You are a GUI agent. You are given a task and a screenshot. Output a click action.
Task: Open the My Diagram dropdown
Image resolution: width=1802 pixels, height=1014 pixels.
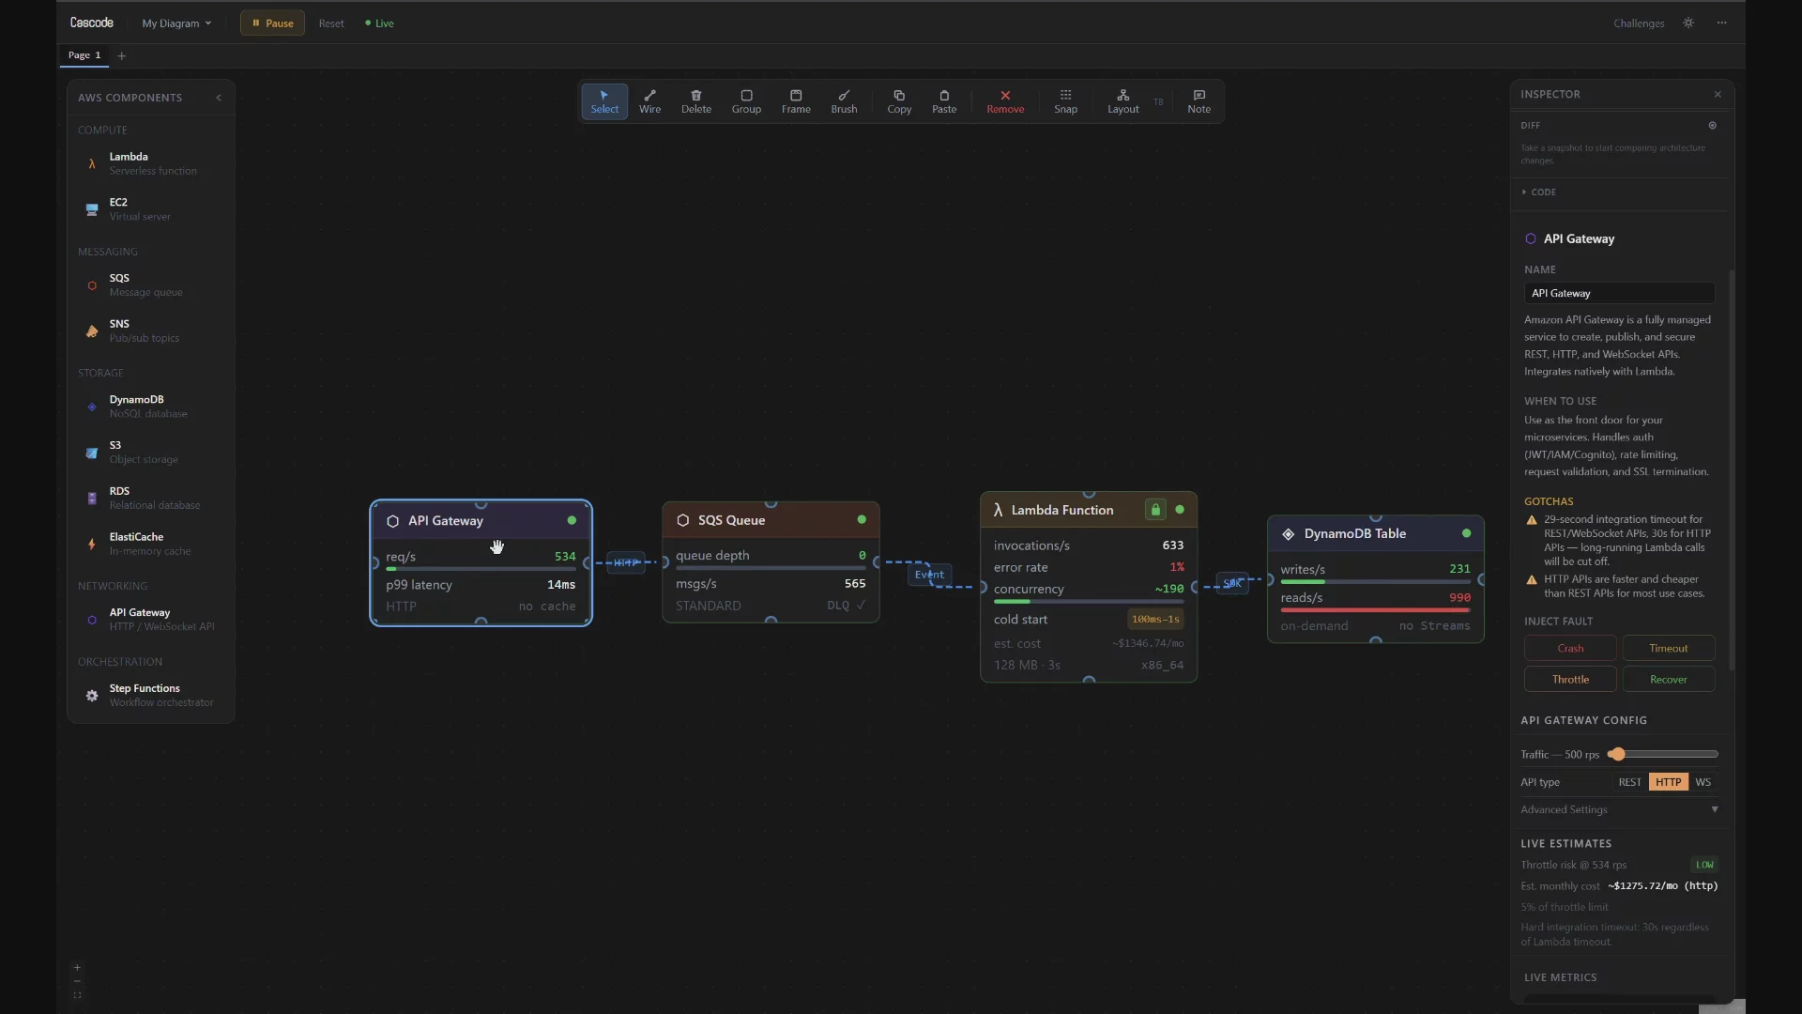click(x=176, y=23)
